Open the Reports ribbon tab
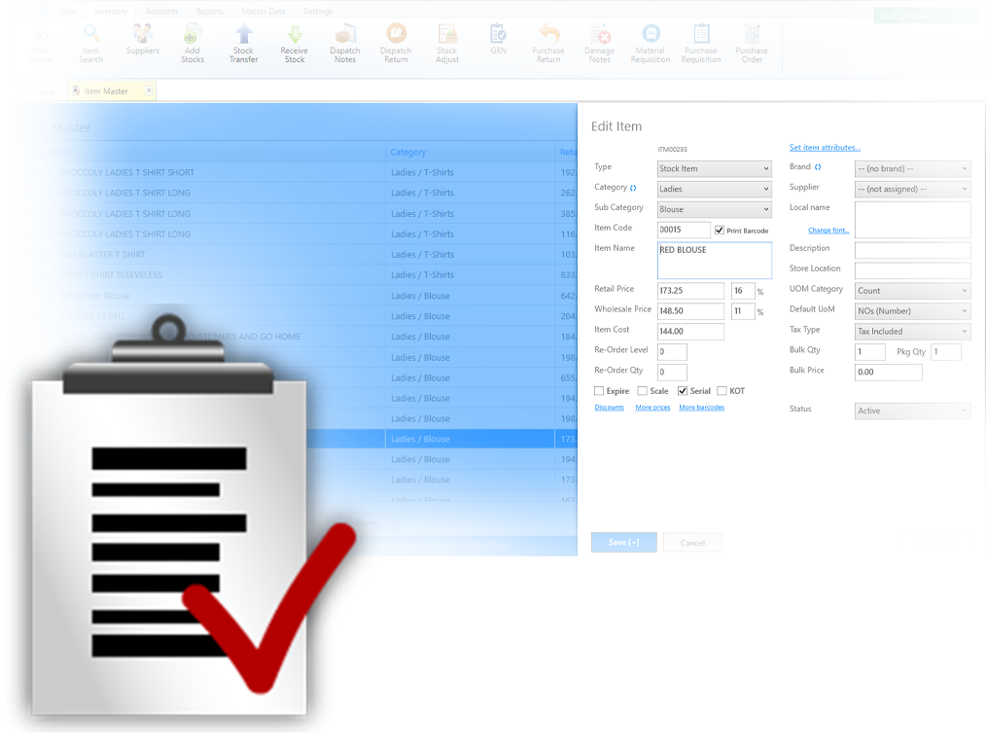986x749 pixels. pos(209,12)
